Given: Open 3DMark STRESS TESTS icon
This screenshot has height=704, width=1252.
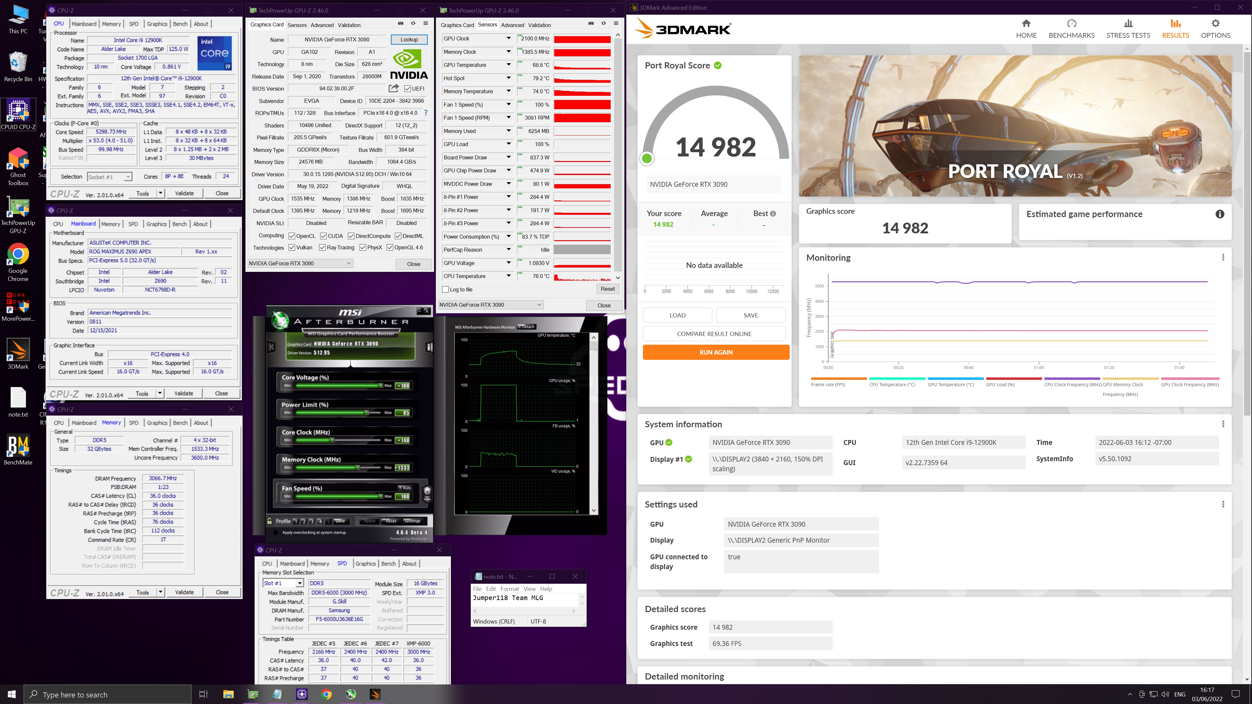Looking at the screenshot, I should (1128, 23).
